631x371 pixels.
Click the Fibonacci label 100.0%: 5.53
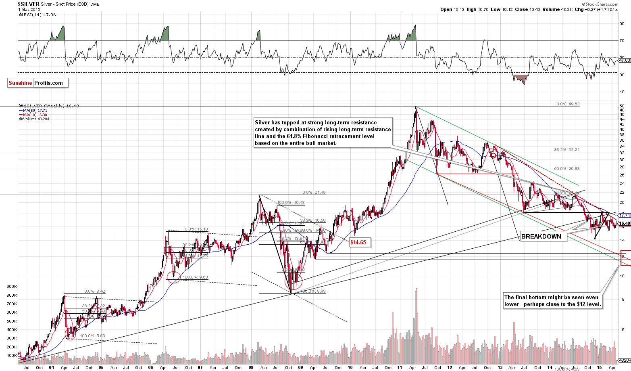pyautogui.click(x=92, y=336)
